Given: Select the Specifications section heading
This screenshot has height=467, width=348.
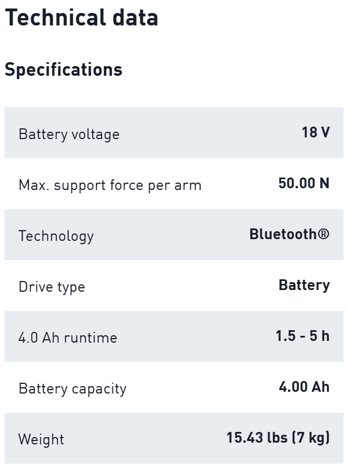Looking at the screenshot, I should (63, 70).
